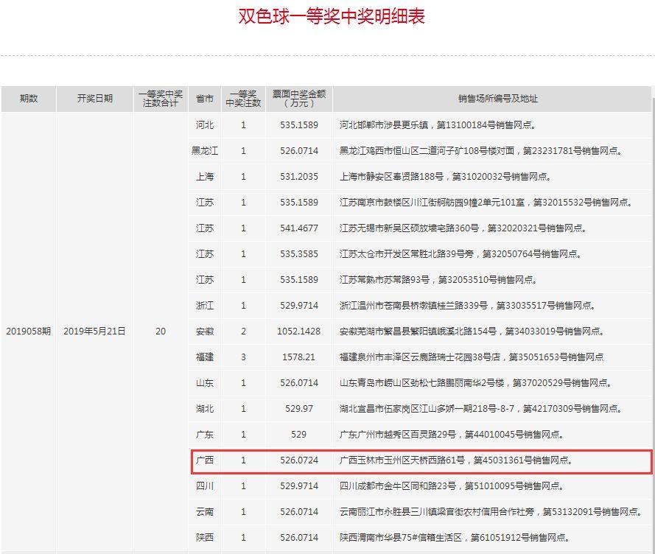
Task: Click the 云南 province cell
Action: pyautogui.click(x=205, y=512)
